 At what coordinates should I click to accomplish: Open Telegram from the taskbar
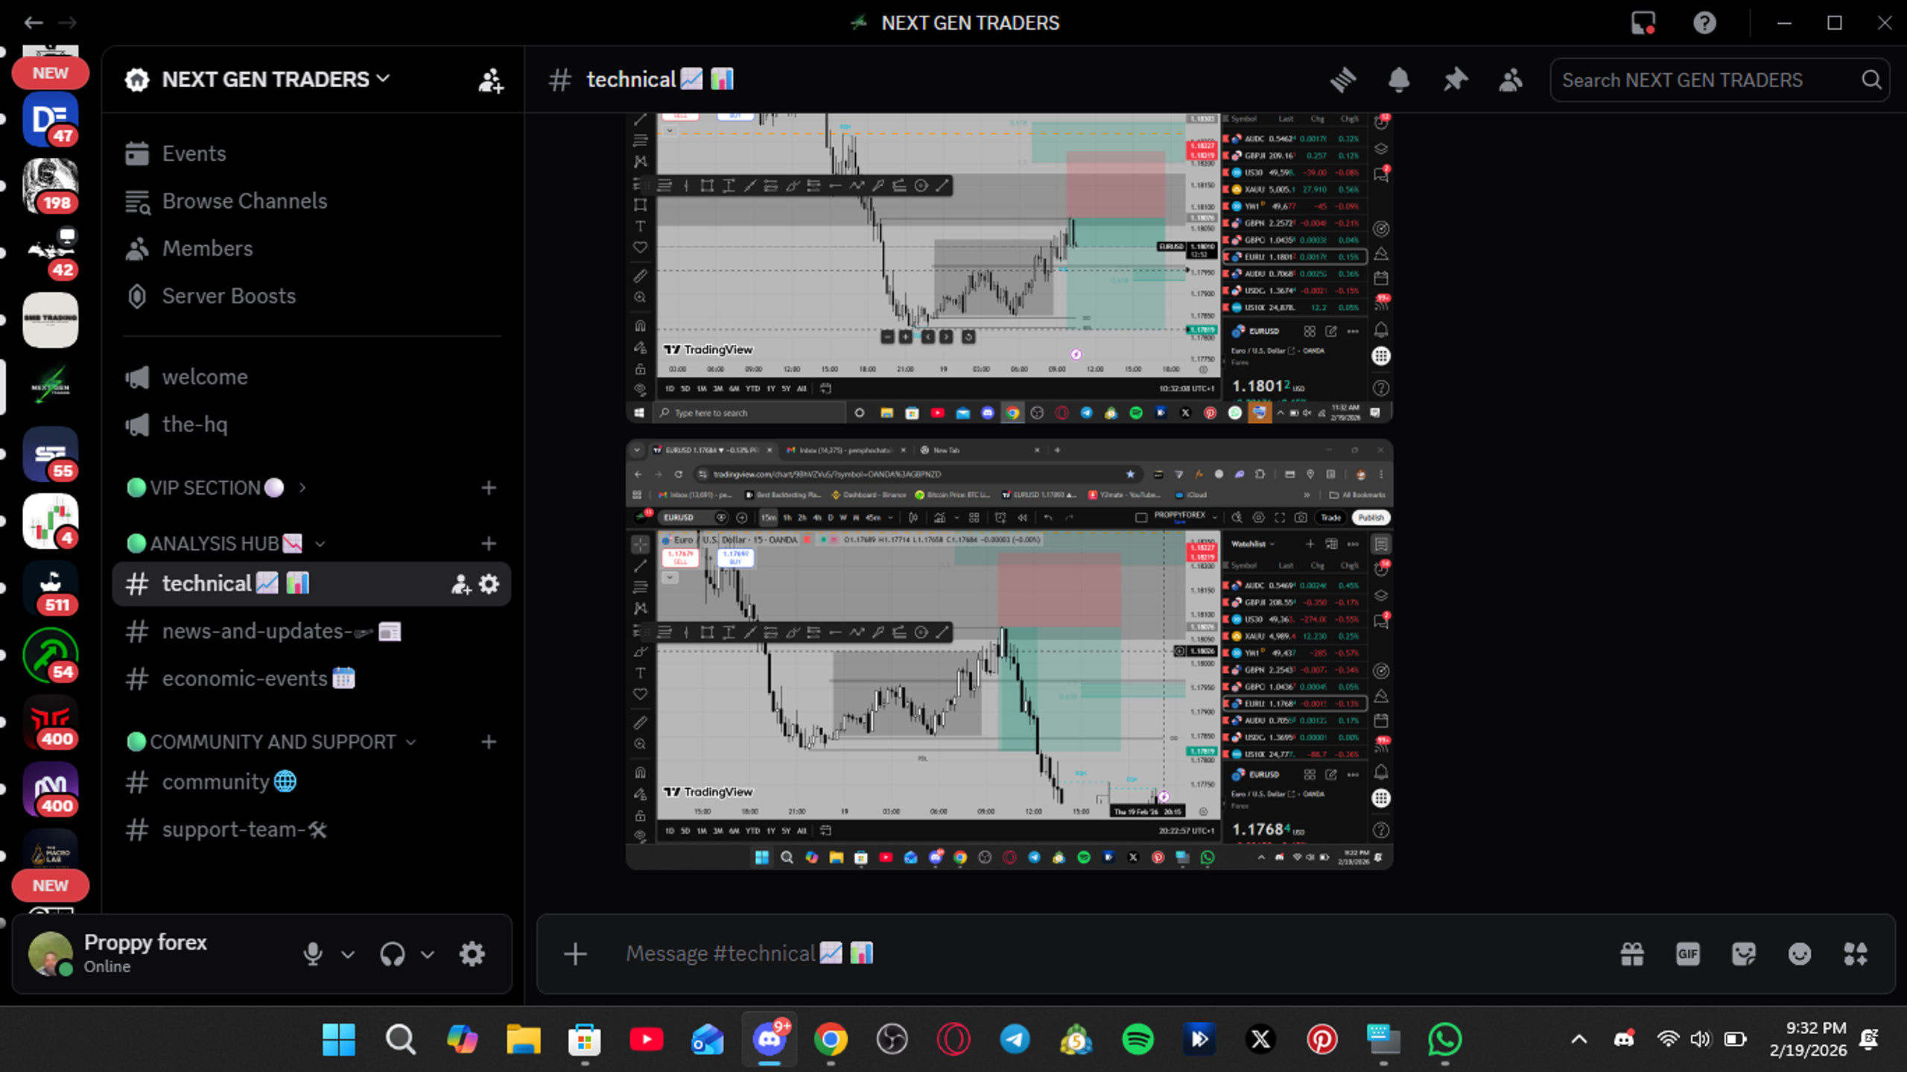coord(1015,1039)
